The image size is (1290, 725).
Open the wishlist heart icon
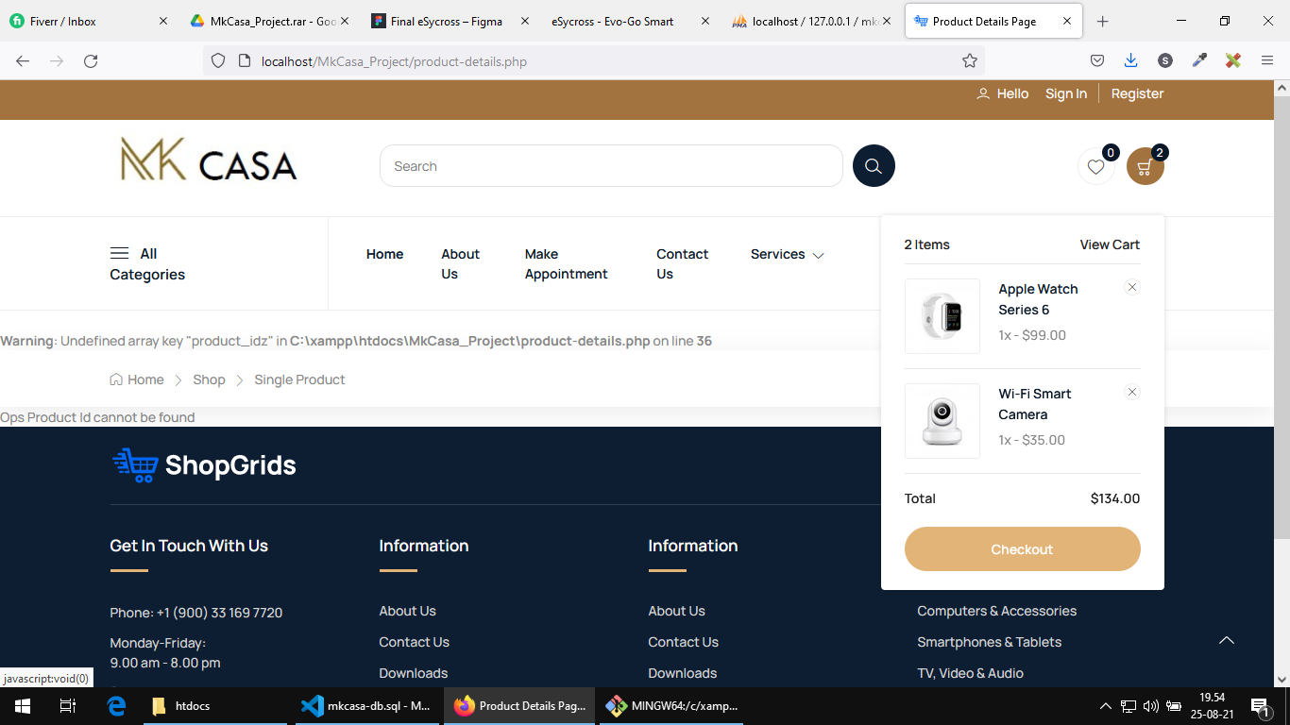point(1095,167)
